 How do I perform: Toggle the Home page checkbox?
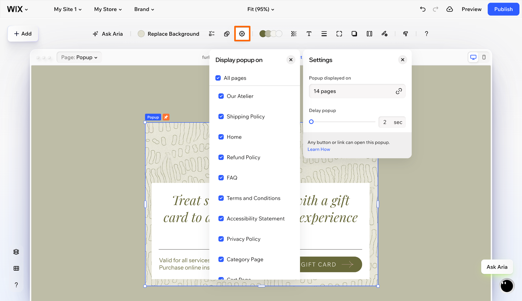221,137
